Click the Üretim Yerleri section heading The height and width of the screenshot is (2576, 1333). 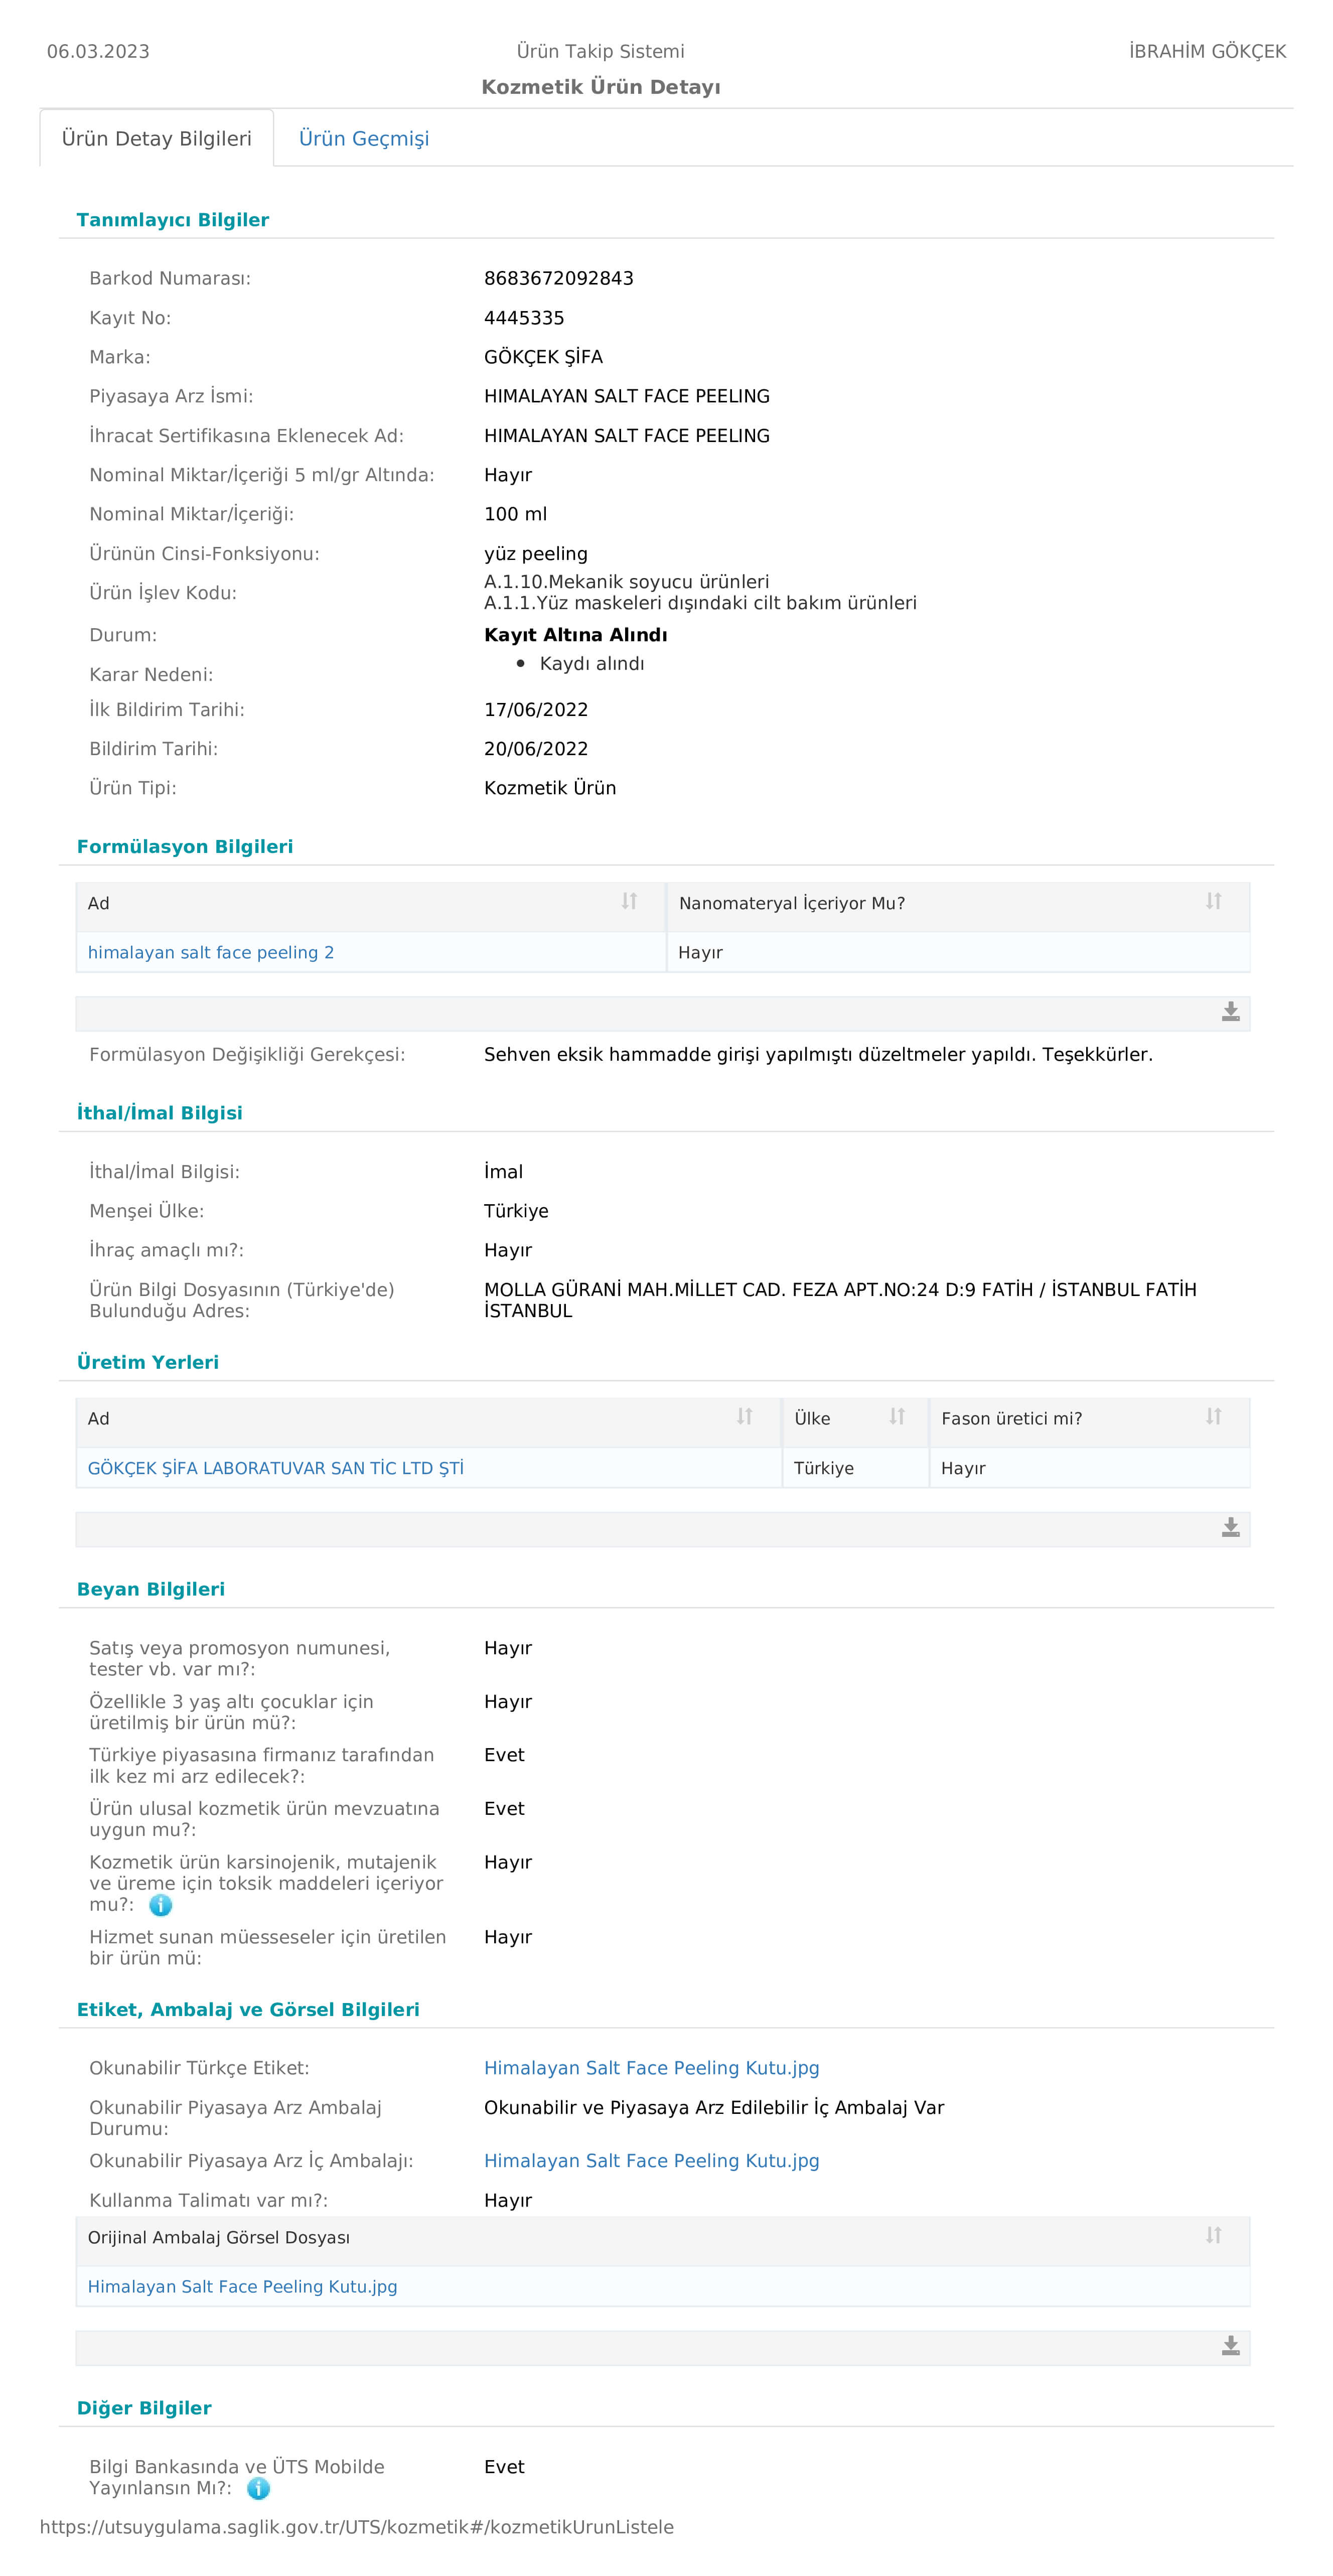pyautogui.click(x=148, y=1362)
